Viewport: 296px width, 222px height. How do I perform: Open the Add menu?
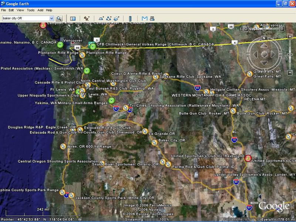click(40, 10)
